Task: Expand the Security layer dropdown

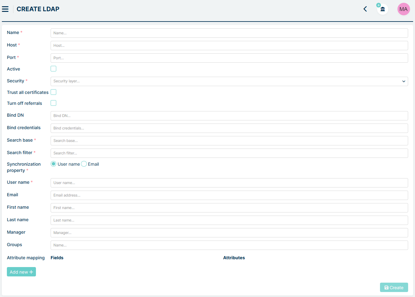Action: coord(229,81)
